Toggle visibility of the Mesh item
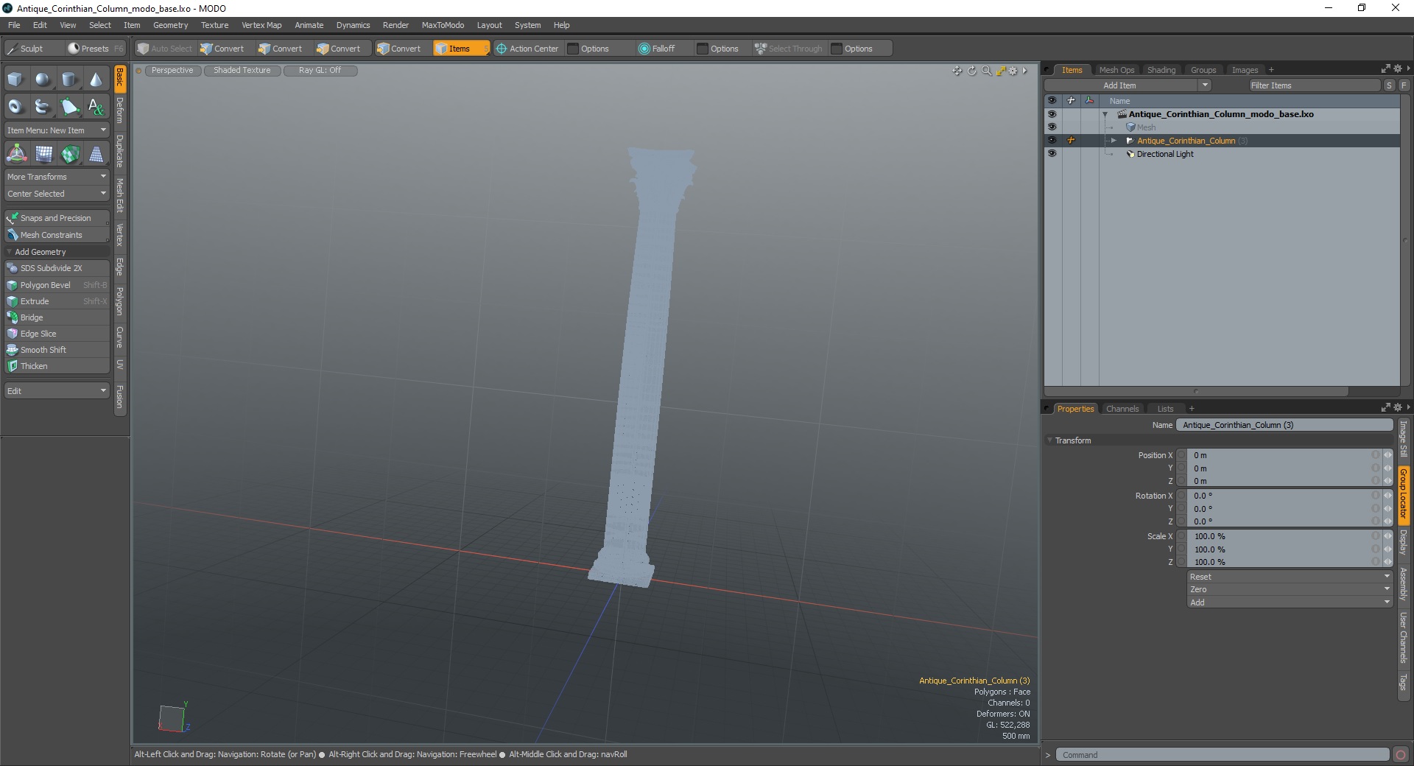The width and height of the screenshot is (1414, 766). tap(1052, 127)
